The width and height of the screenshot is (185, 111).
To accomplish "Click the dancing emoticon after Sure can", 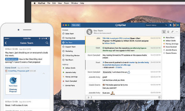I will (x=113, y=93).
